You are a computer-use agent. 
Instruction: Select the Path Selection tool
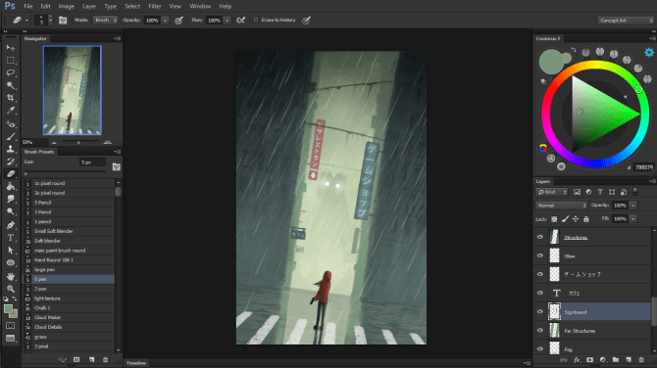11,251
